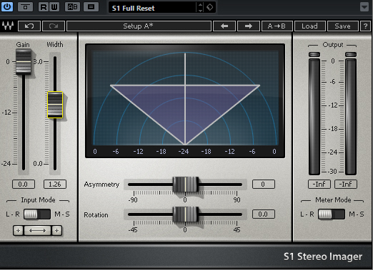Image resolution: width=373 pixels, height=270 pixels.
Task: Click the double-arrow channel swap button
Action: [x=37, y=230]
